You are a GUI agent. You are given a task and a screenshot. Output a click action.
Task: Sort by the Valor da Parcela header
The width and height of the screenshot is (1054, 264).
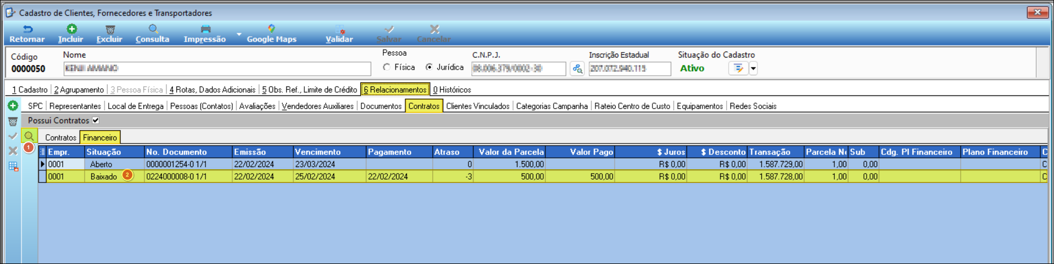(x=510, y=152)
